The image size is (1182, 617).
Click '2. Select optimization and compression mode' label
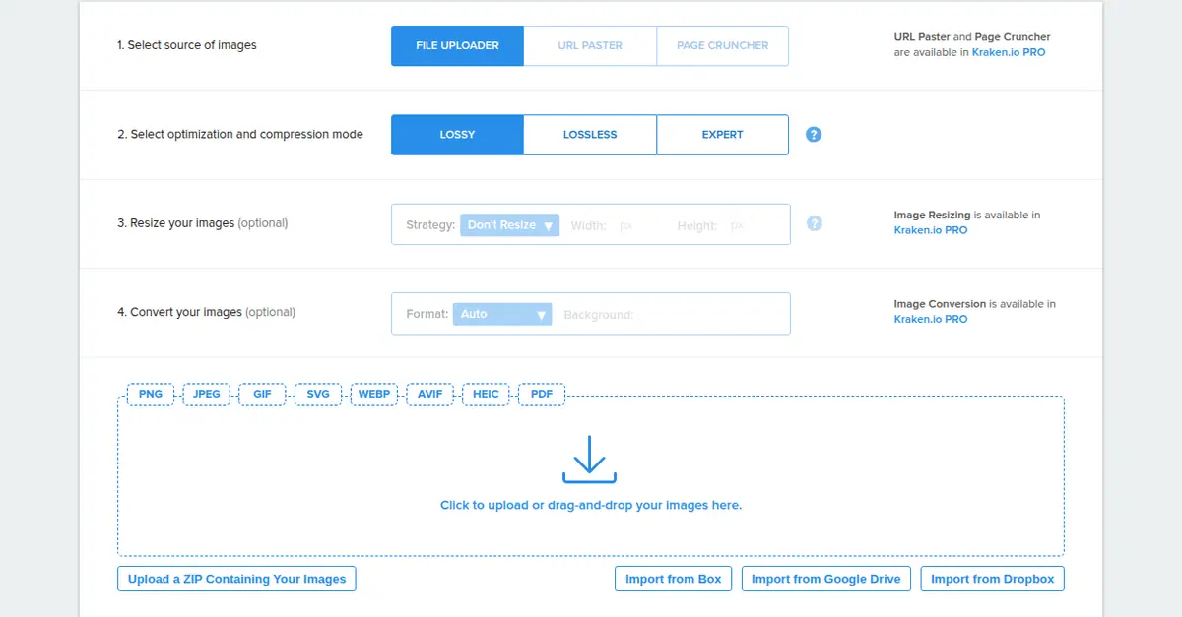click(240, 135)
